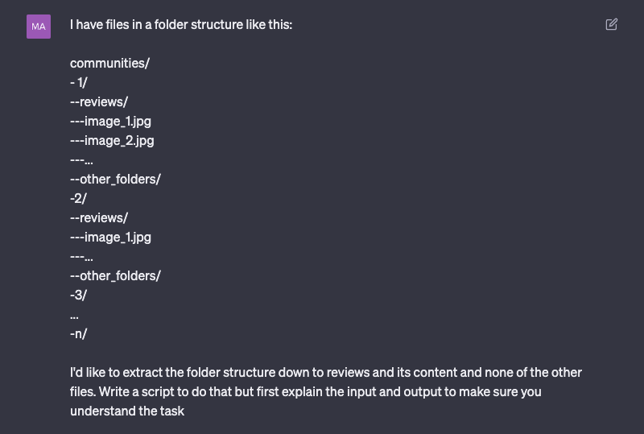Click the lone '...' line after '-3/'
This screenshot has width=644, height=434.
pyautogui.click(x=74, y=316)
